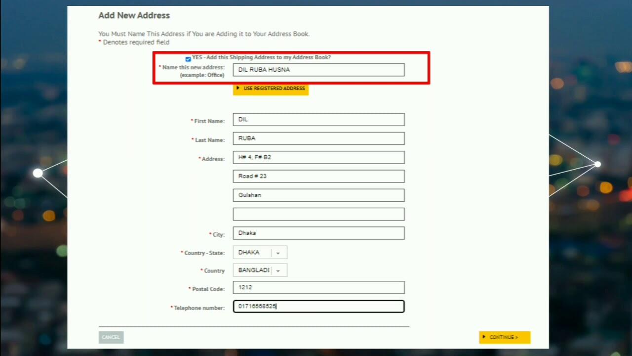Image resolution: width=632 pixels, height=356 pixels.
Task: Click the address line containing 'Road # 23'
Action: pyautogui.click(x=318, y=176)
